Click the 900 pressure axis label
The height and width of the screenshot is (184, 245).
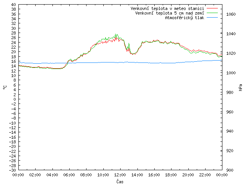(230, 170)
